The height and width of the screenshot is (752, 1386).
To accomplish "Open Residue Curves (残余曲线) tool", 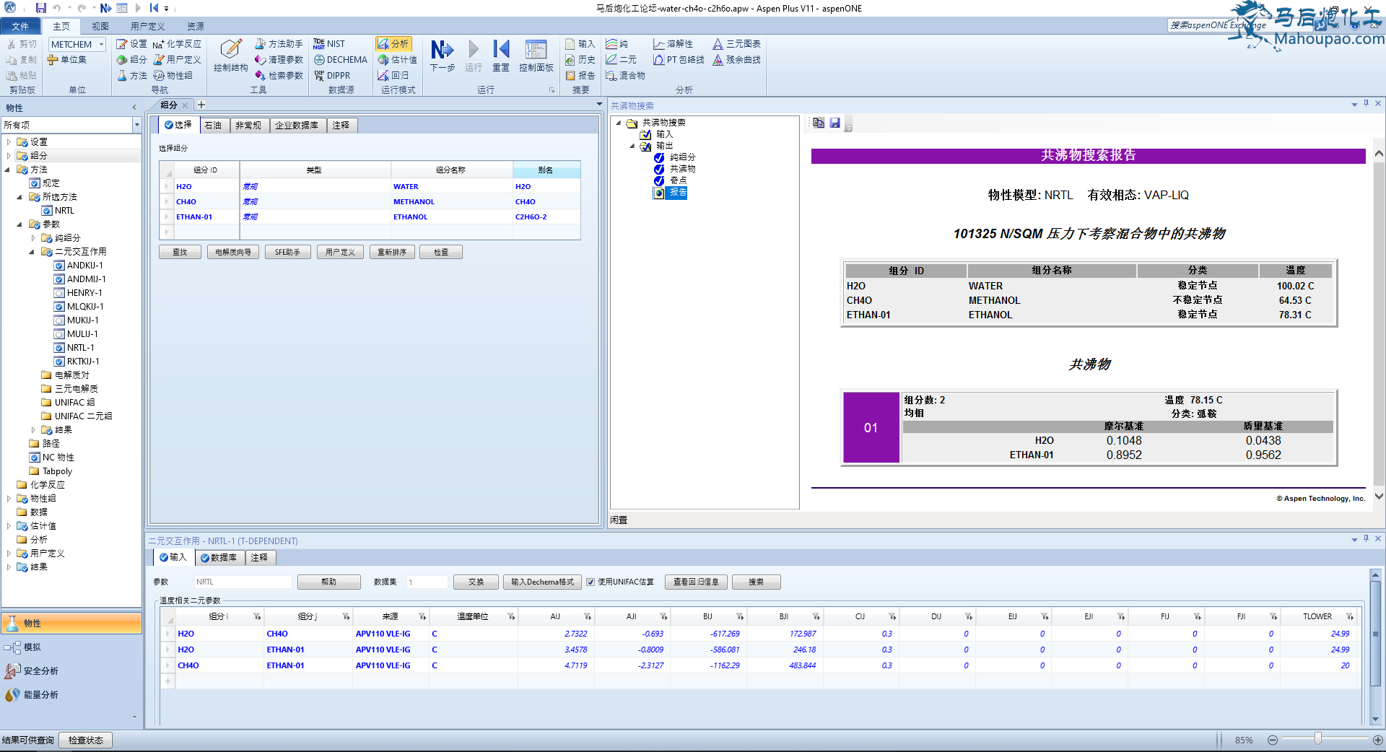I will [736, 60].
